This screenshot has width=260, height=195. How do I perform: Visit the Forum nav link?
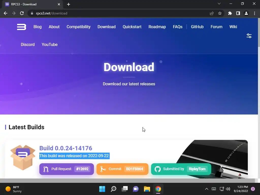pos(216,27)
